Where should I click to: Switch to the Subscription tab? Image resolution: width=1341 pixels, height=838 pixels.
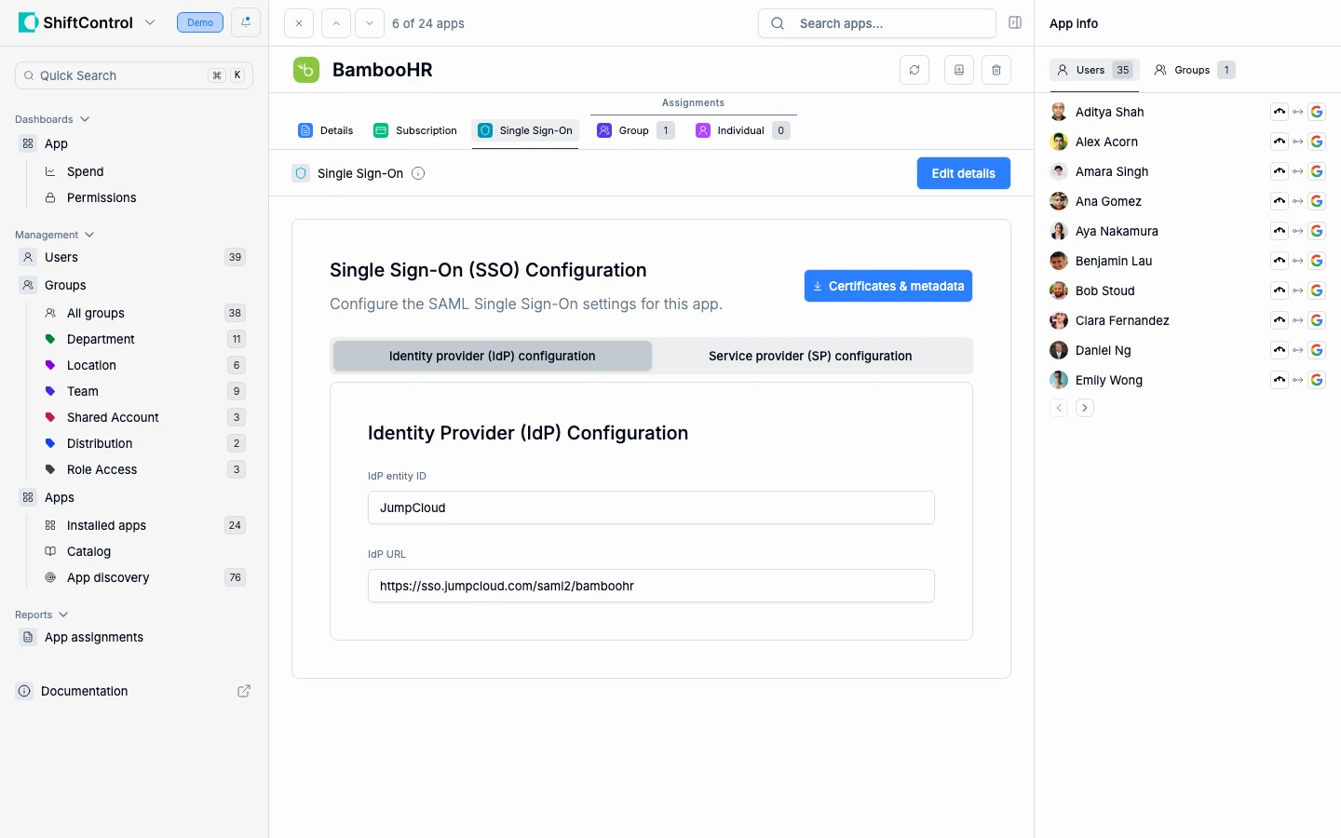point(414,130)
